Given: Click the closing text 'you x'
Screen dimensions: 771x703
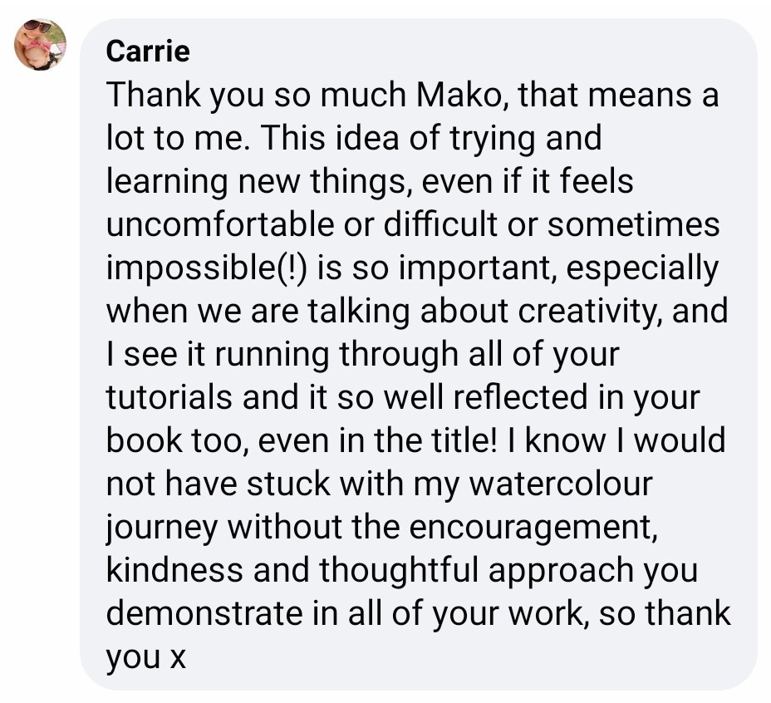Looking at the screenshot, I should coord(146,658).
